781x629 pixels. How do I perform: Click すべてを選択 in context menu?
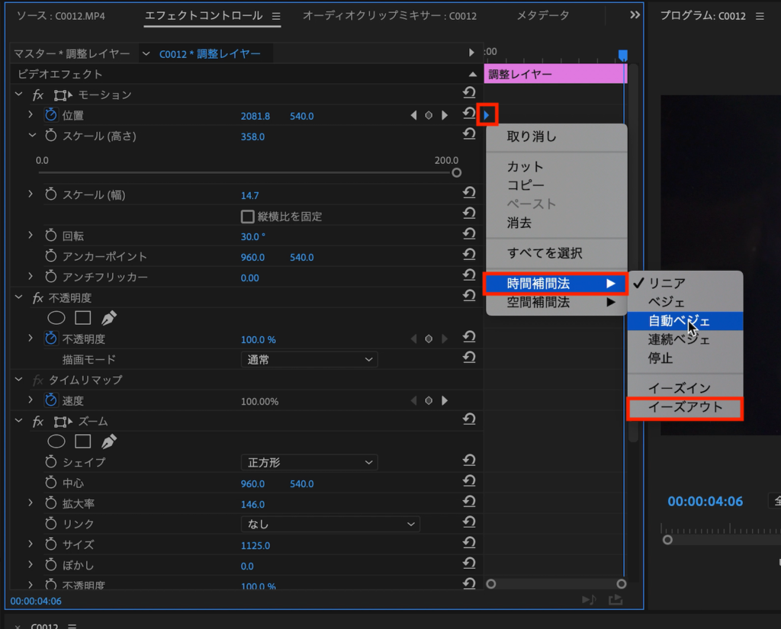[x=556, y=253]
